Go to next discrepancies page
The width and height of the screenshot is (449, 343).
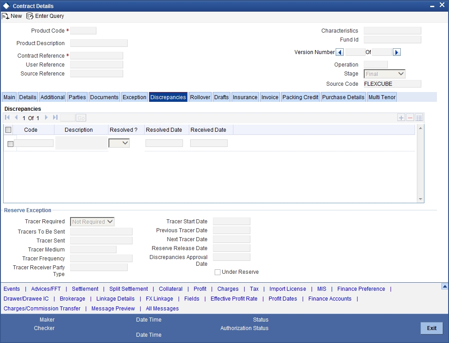click(46, 117)
